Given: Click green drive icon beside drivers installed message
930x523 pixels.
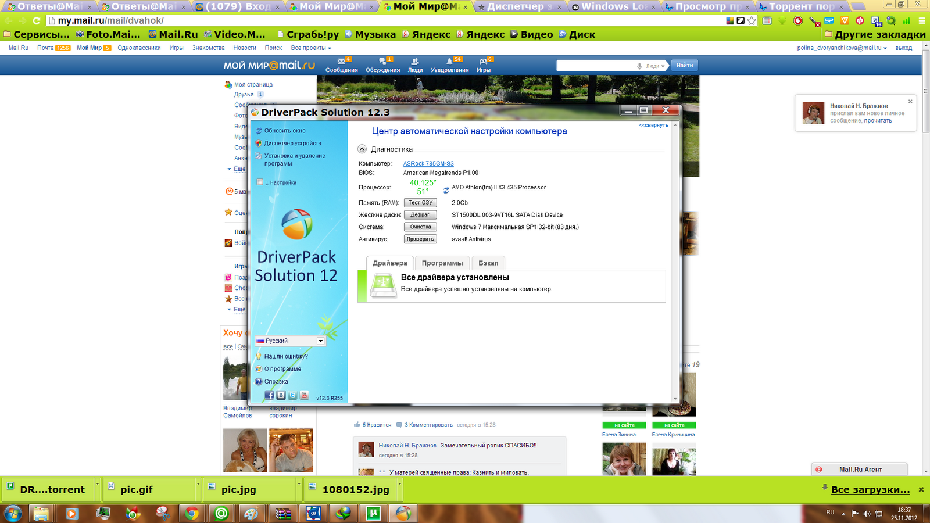Looking at the screenshot, I should pos(383,285).
